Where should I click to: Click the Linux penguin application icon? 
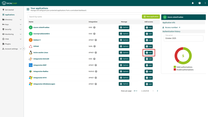tap(31, 52)
